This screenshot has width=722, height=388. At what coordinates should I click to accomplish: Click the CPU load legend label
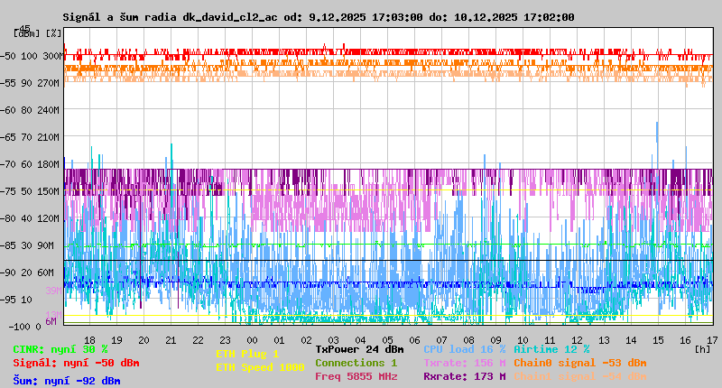click(466, 349)
